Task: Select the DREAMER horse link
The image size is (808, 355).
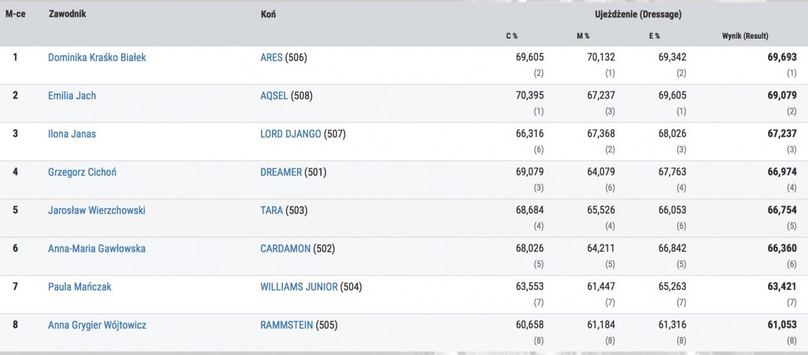Action: click(281, 172)
